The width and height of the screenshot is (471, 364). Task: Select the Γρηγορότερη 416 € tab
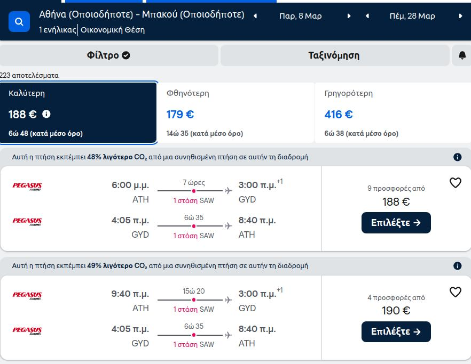click(393, 113)
